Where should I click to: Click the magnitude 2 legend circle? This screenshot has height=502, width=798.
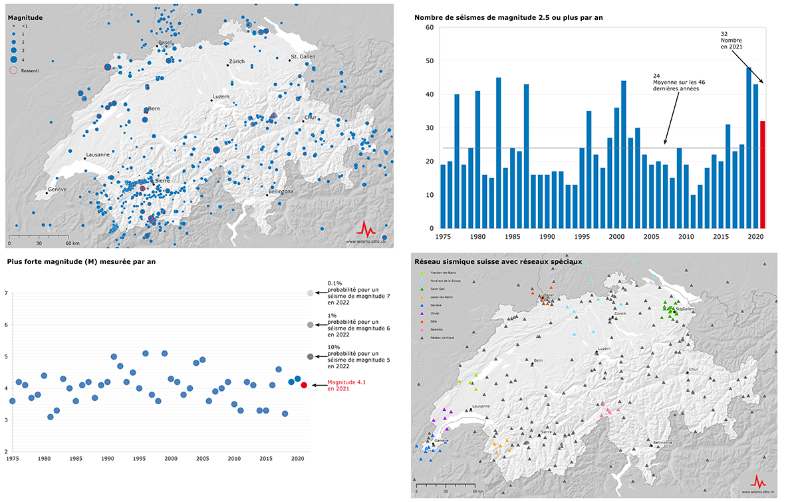[14, 42]
